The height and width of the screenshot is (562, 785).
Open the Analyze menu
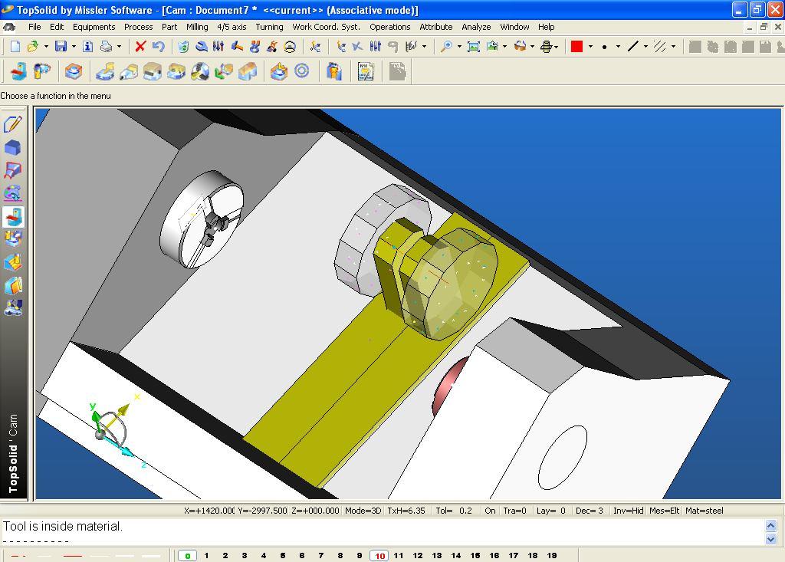tap(476, 27)
